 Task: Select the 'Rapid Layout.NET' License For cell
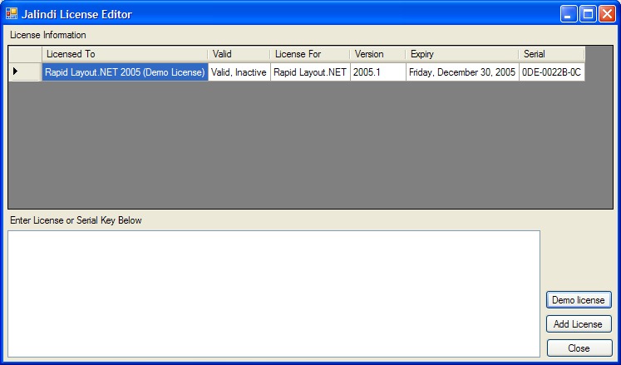point(310,72)
